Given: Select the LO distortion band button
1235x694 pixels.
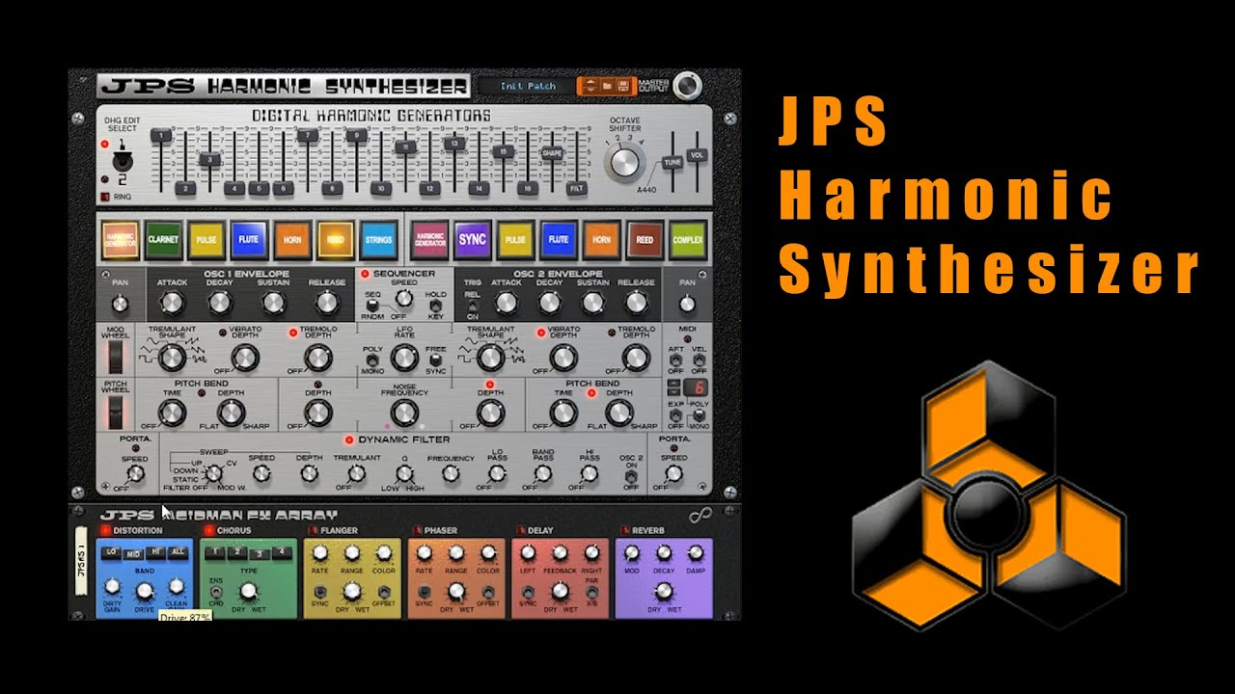Looking at the screenshot, I should (112, 552).
